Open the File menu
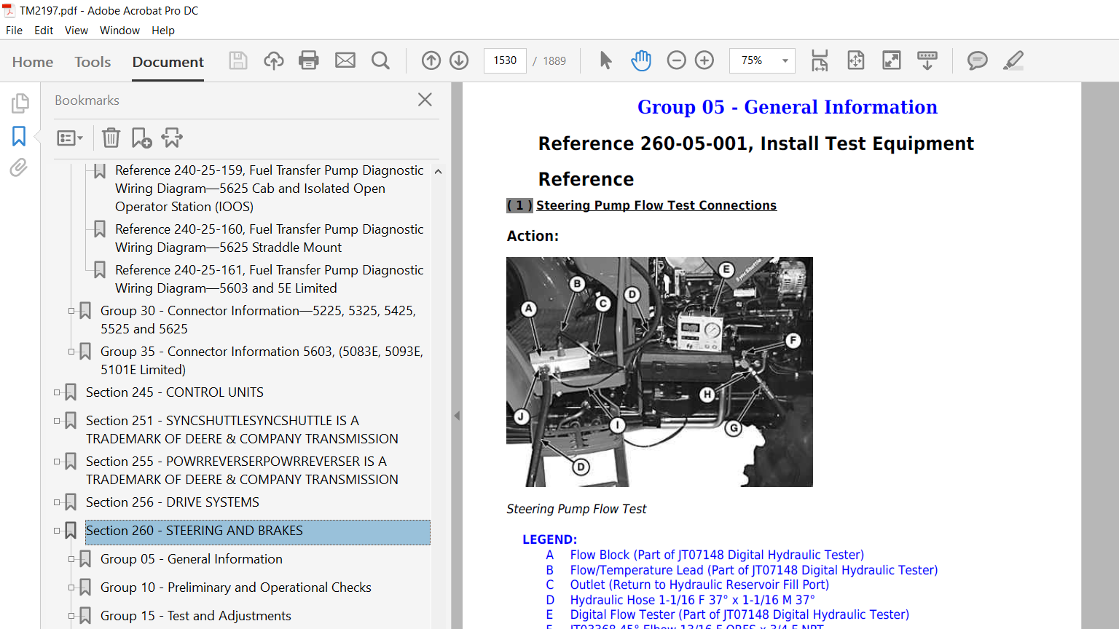 [x=14, y=31]
